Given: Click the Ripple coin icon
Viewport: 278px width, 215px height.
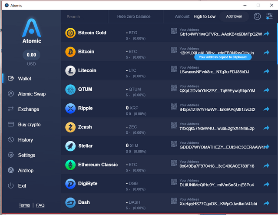Looking at the screenshot, I should tap(70, 108).
